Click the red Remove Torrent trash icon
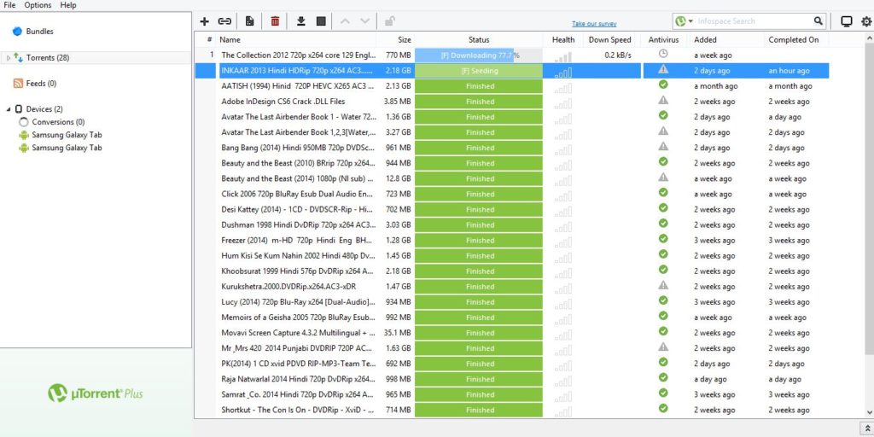This screenshot has height=437, width=874. [x=275, y=21]
